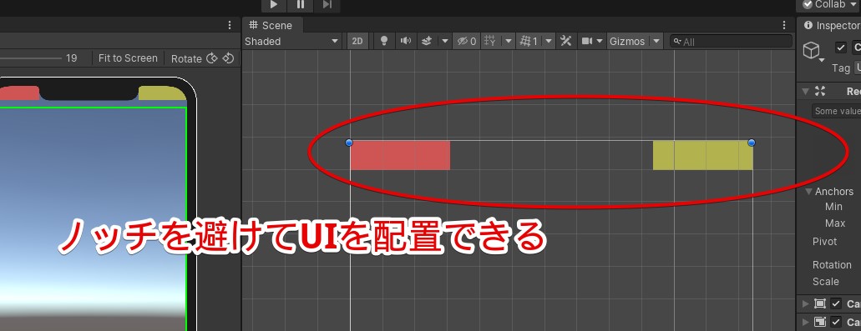Open the Collab dropdown
This screenshot has width=861, height=331.
tap(829, 5)
